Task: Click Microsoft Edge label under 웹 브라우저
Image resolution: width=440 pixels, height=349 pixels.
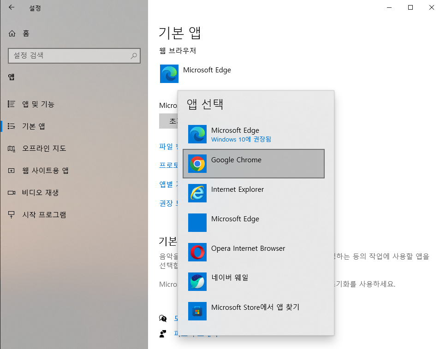Action: click(x=207, y=70)
